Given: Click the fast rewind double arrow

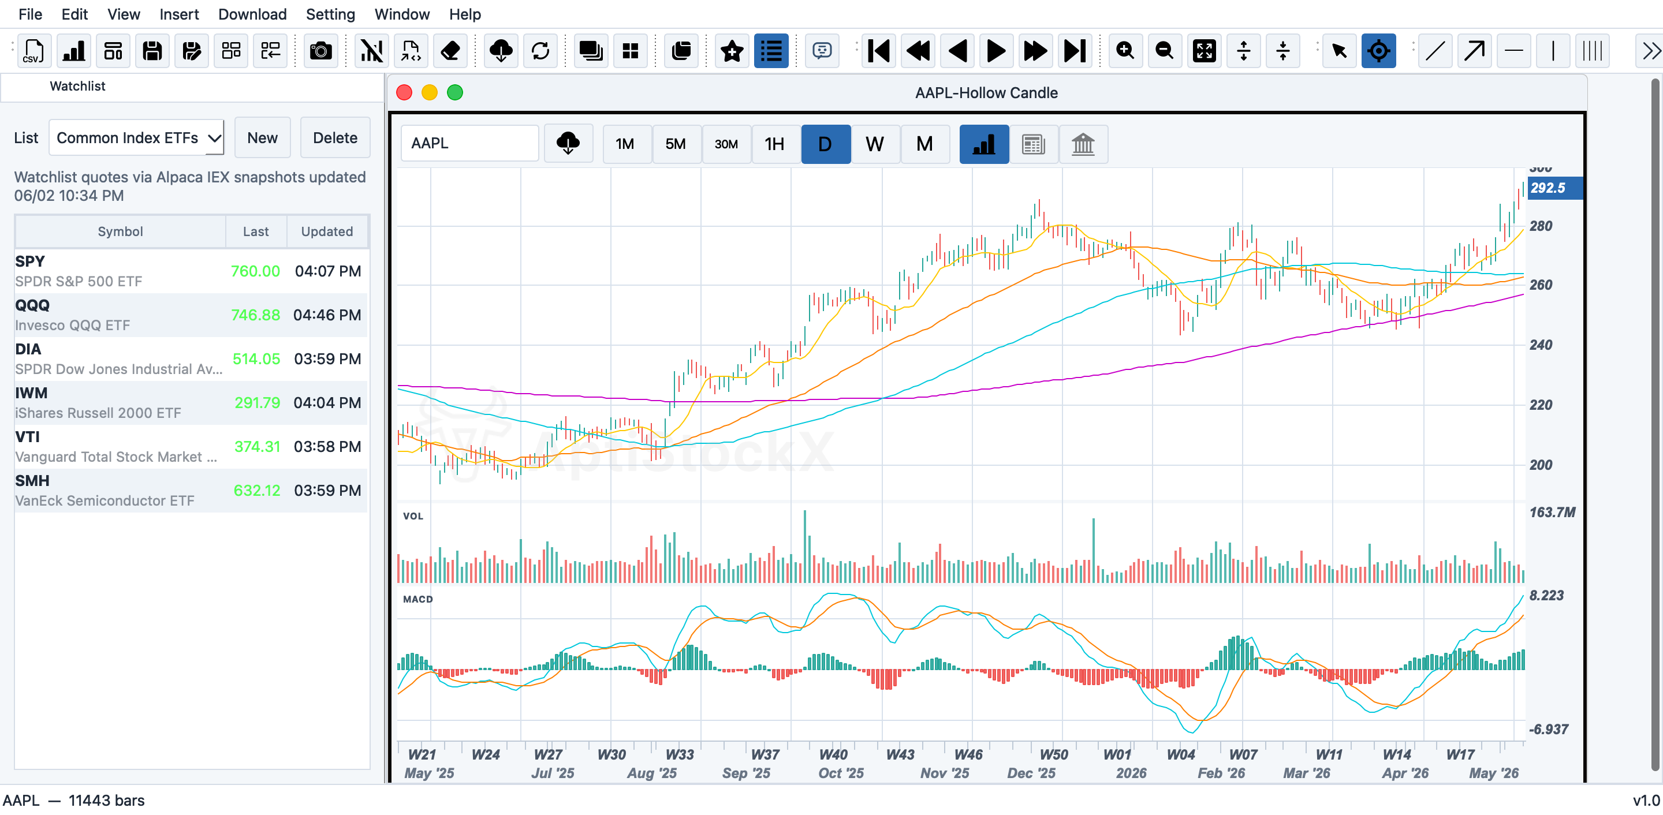Looking at the screenshot, I should coord(919,50).
